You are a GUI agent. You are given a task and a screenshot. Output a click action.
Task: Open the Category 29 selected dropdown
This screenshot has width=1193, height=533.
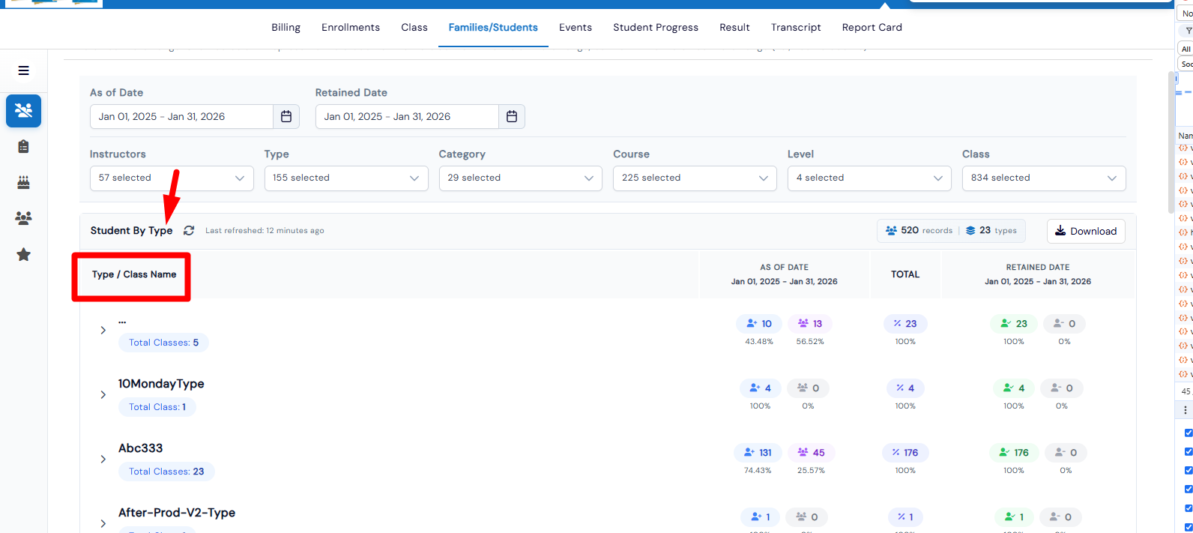pyautogui.click(x=521, y=178)
